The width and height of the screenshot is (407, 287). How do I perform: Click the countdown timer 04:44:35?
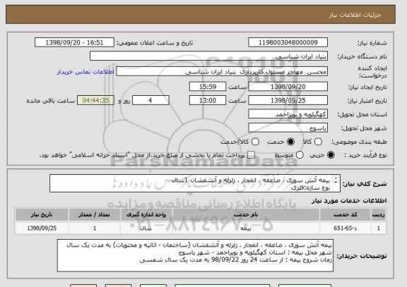point(95,100)
